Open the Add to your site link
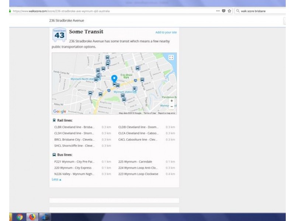The width and height of the screenshot is (295, 221). click(x=166, y=32)
